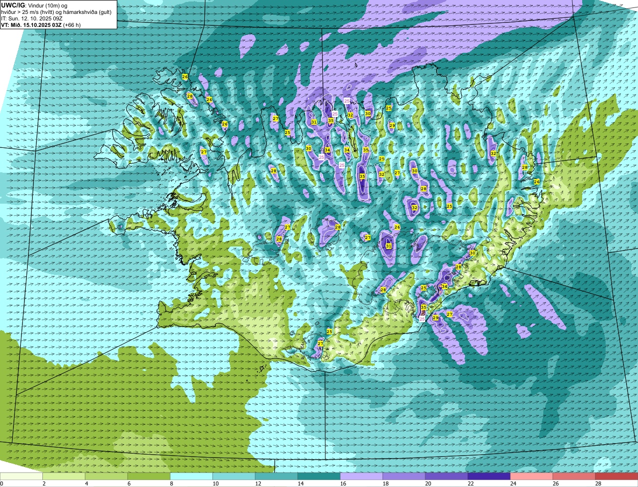Select the 24–26 m/s light pink legend swatch
Screen dimensions: 638x487
tap(532, 476)
